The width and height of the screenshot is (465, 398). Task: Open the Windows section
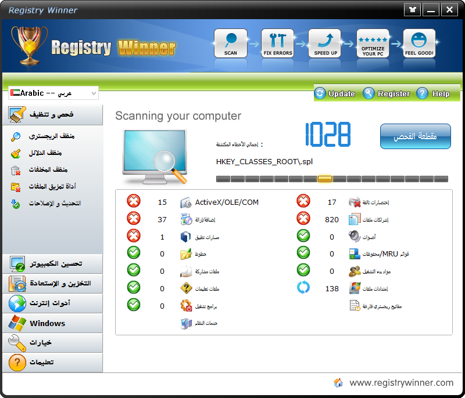coord(53,323)
